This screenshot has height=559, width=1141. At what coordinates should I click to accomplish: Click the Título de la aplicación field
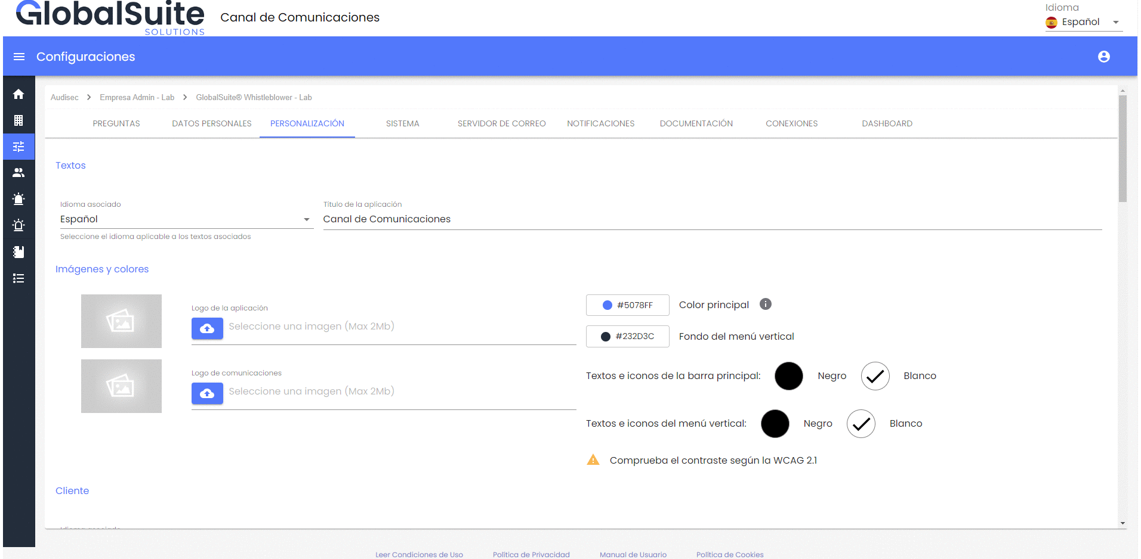click(711, 219)
